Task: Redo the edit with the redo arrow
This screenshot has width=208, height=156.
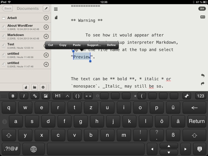Action: 202,84
